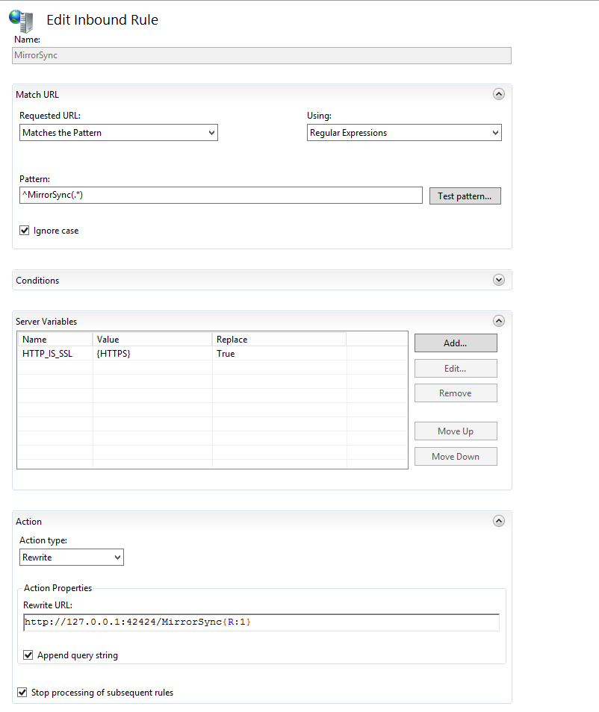This screenshot has width=599, height=712.
Task: Open the Requested URL dropdown
Action: [x=119, y=133]
